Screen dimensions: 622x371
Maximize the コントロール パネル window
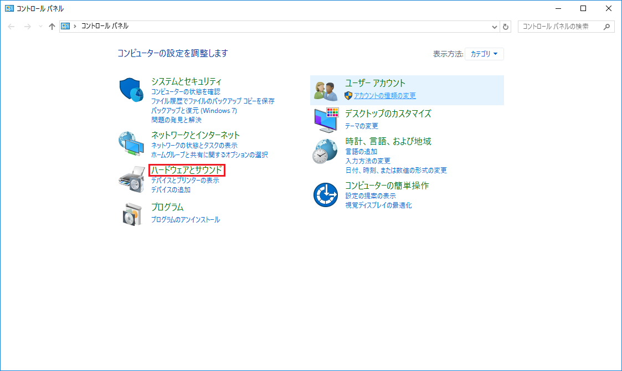click(583, 8)
